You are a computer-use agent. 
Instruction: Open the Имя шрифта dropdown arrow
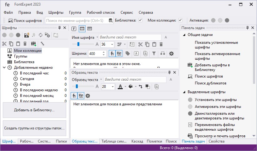[97, 37]
